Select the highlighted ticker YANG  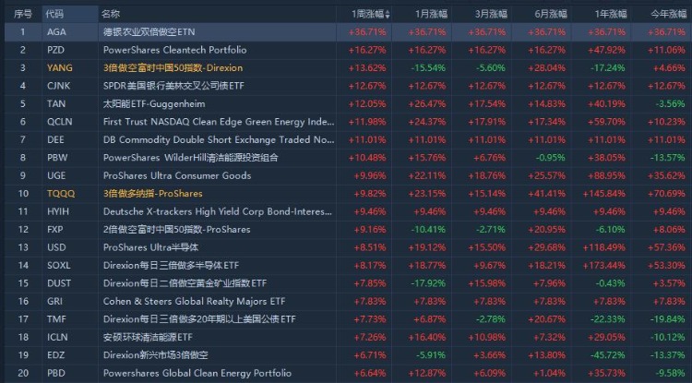(x=60, y=68)
